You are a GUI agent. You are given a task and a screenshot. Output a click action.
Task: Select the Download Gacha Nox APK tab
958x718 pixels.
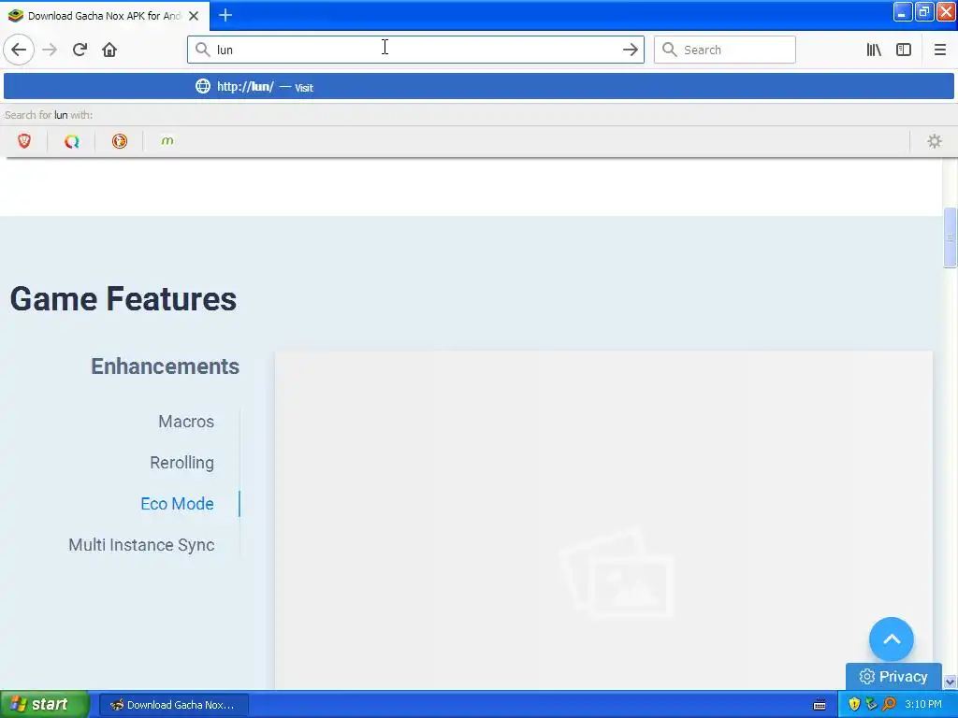click(x=104, y=16)
